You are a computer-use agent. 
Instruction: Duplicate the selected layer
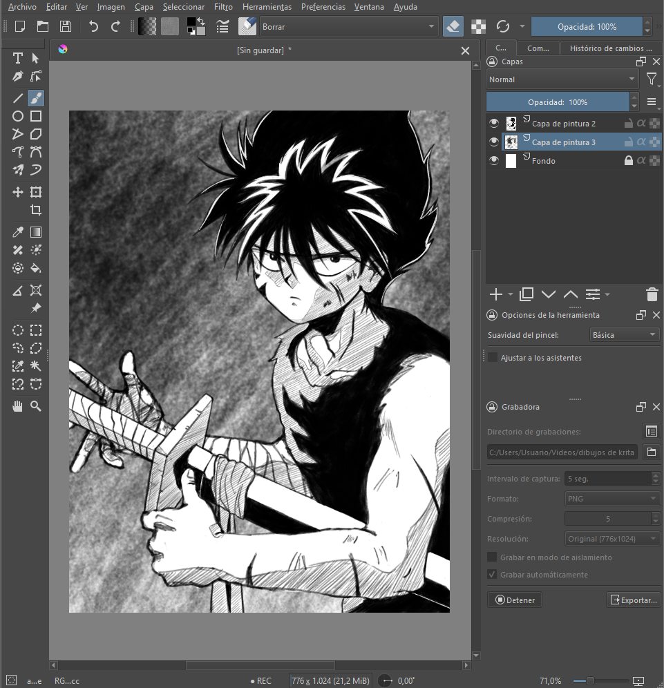click(527, 294)
